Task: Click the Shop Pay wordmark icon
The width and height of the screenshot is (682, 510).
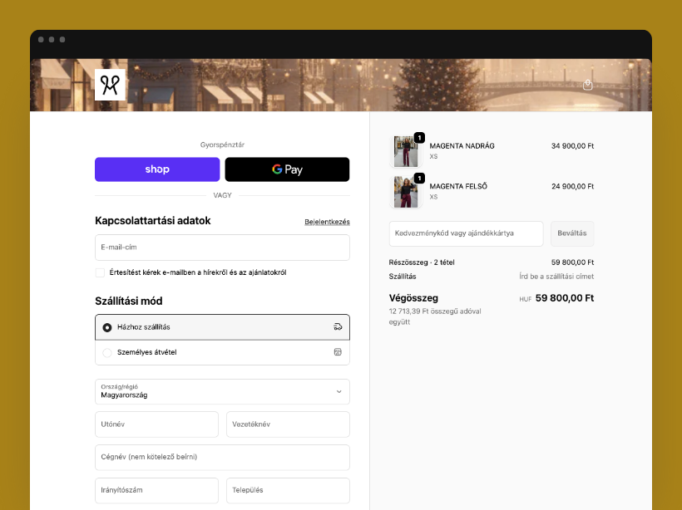Action: 156,169
